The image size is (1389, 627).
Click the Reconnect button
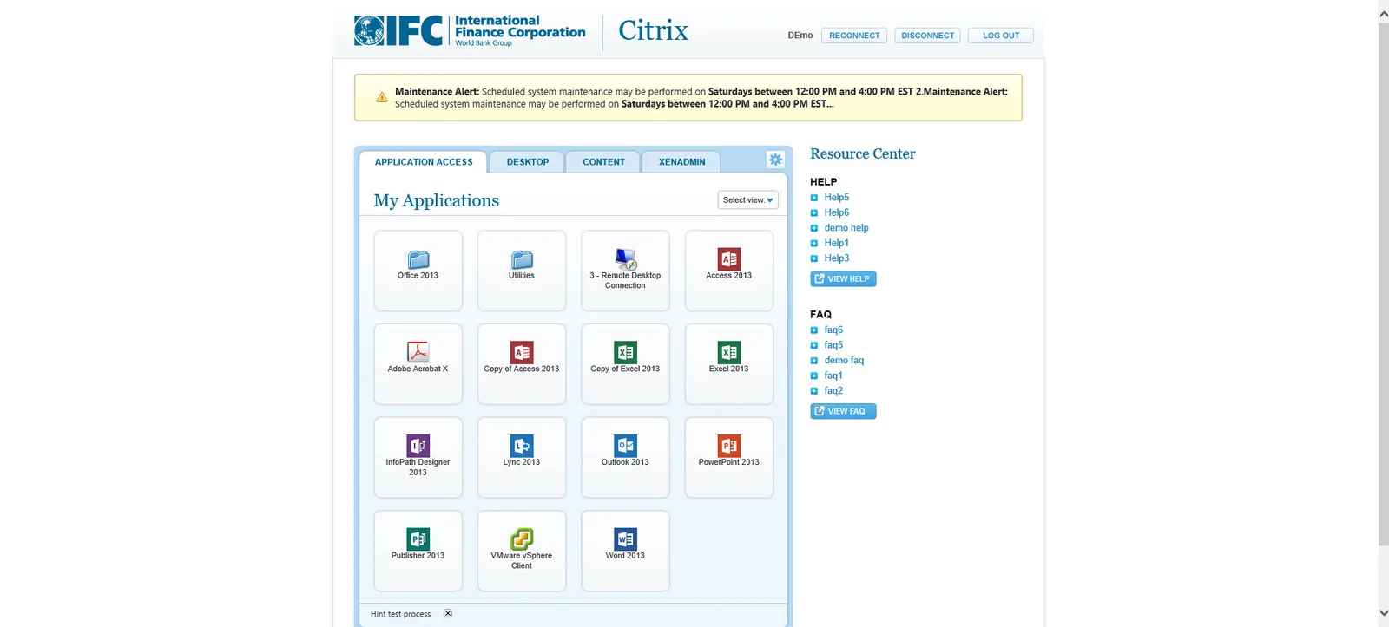coord(854,36)
